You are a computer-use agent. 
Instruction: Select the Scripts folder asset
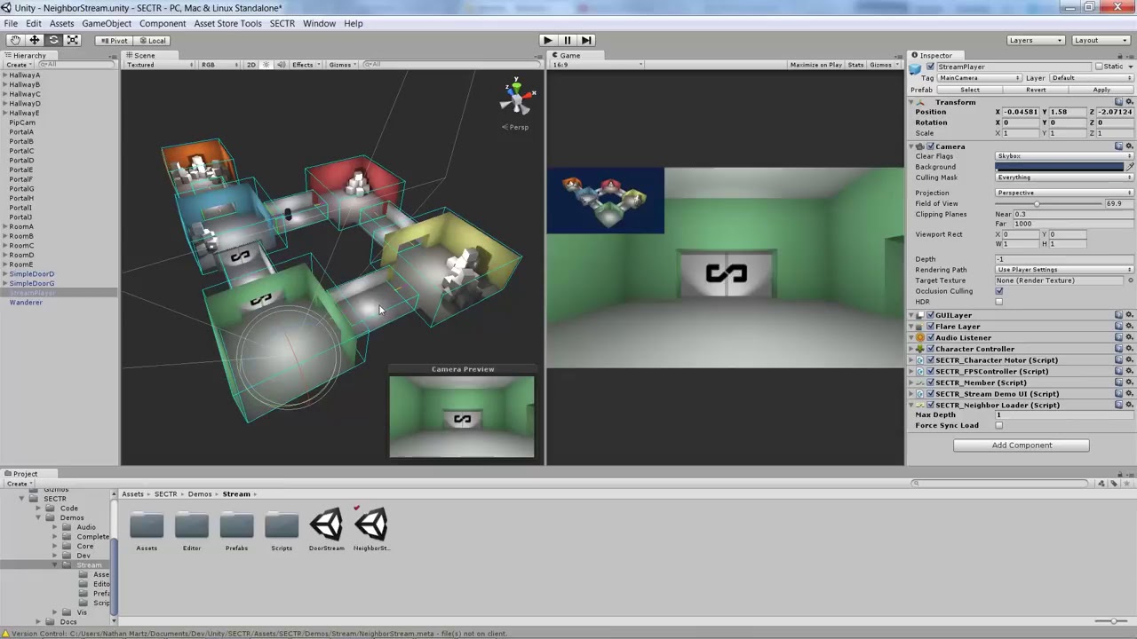(282, 530)
